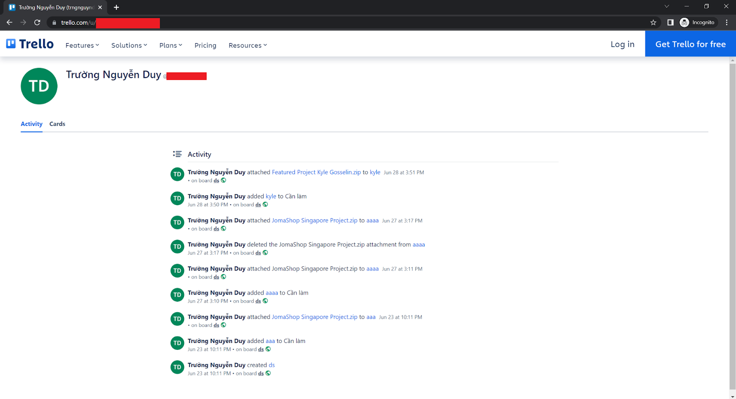Switch to the Cards tab
The image size is (736, 399).
tap(57, 124)
